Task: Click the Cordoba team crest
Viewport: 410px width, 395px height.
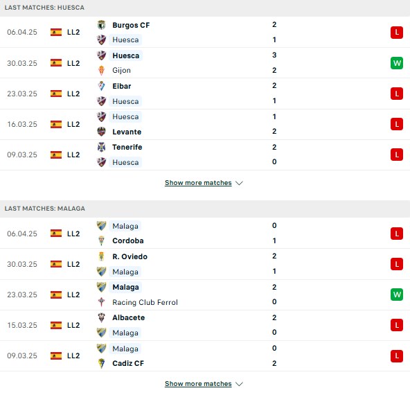Action: tap(101, 240)
